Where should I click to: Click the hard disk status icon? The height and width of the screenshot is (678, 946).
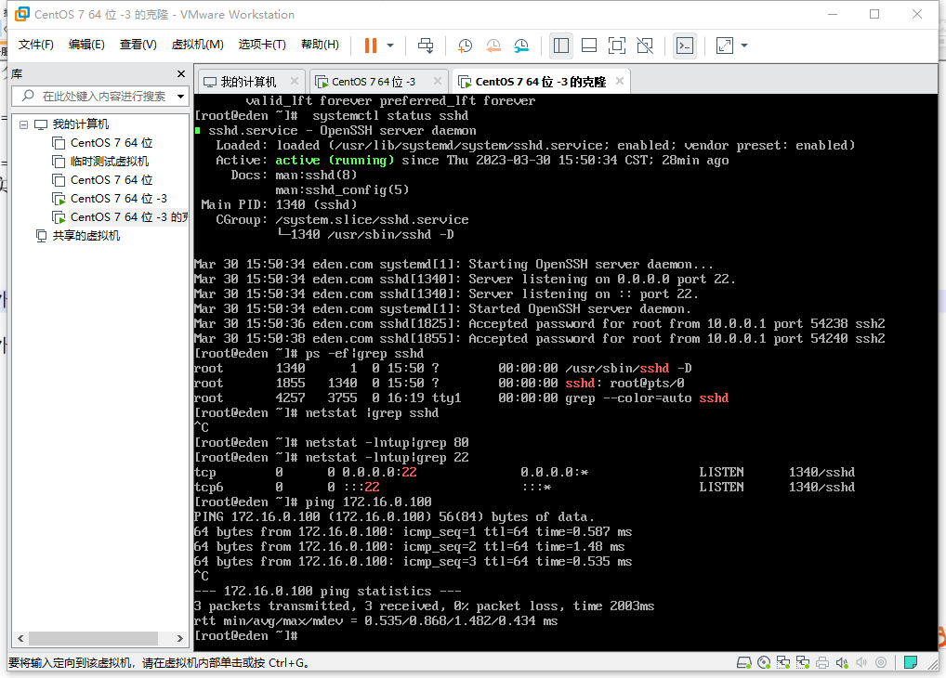click(x=744, y=663)
